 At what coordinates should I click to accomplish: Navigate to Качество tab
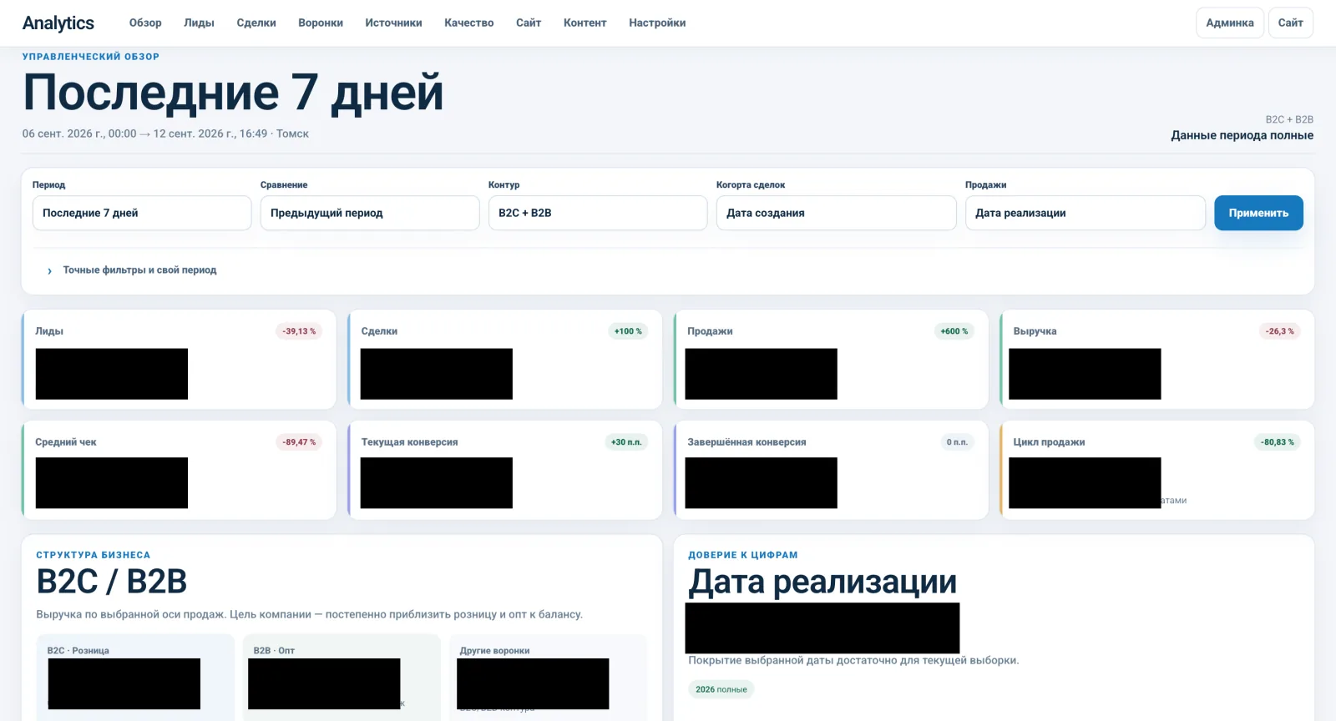click(x=469, y=23)
